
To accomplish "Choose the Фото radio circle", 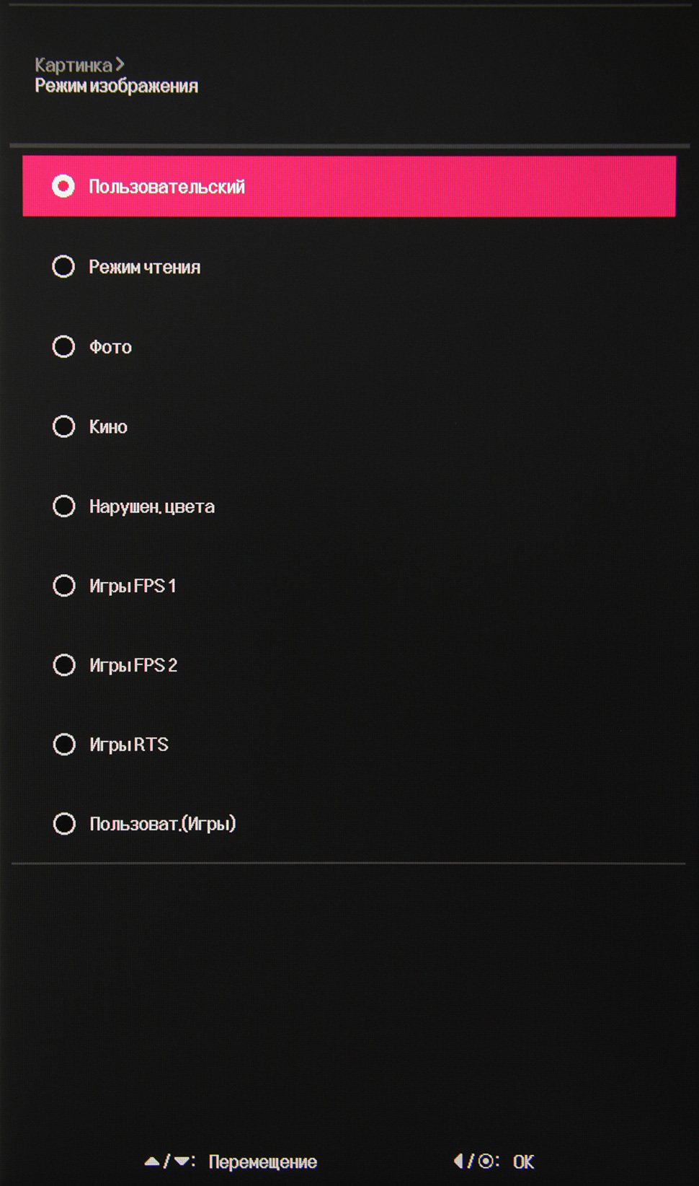I will (x=63, y=347).
